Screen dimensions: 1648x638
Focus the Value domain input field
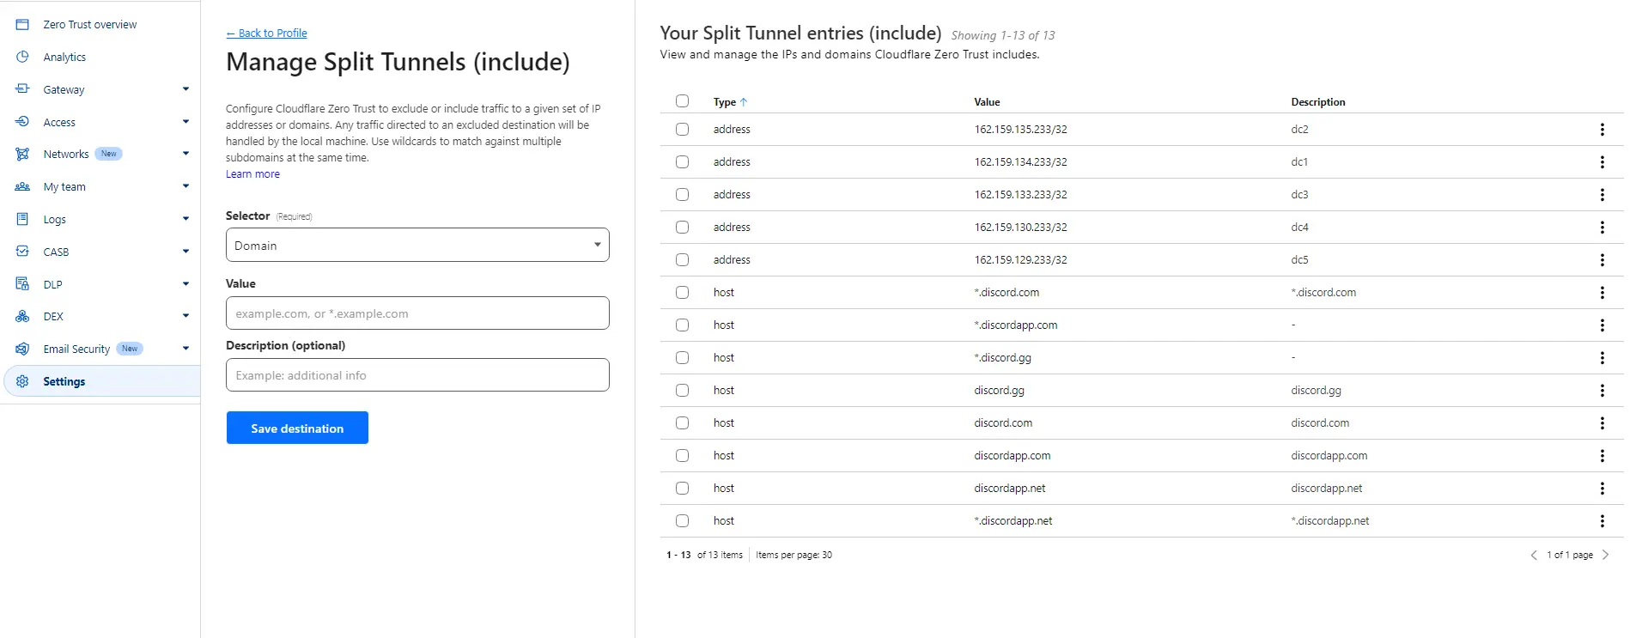pyautogui.click(x=417, y=313)
